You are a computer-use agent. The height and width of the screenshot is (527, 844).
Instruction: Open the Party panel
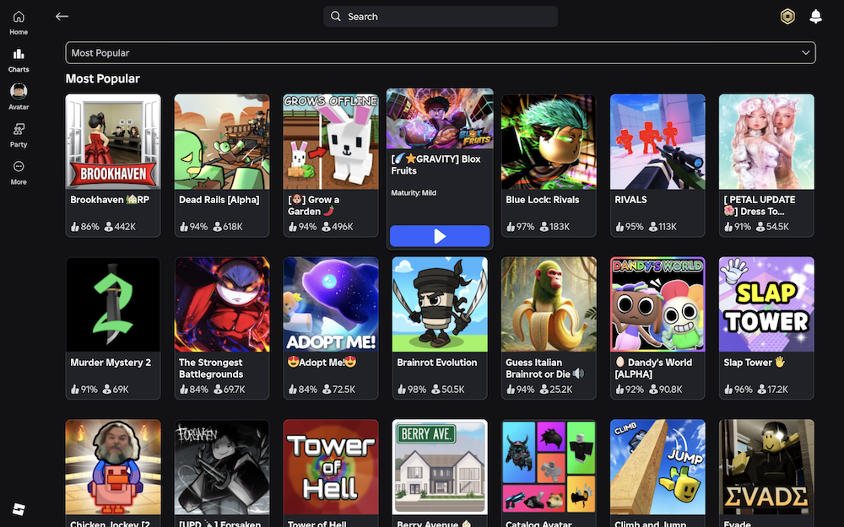(x=19, y=134)
